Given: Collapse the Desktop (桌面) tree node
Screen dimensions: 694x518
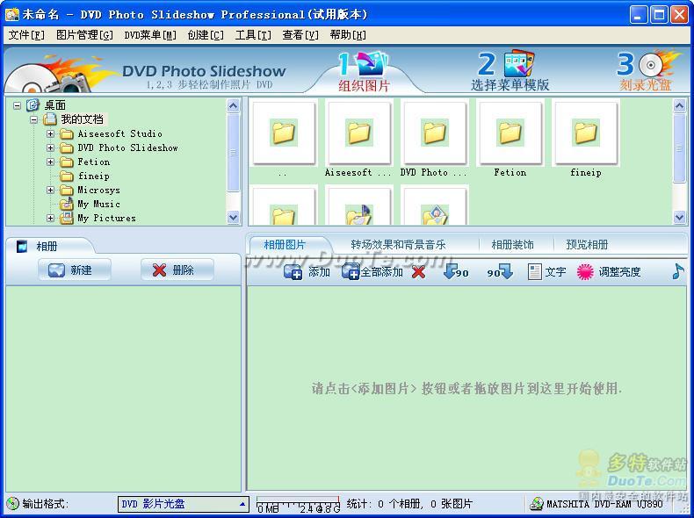Looking at the screenshot, I should (18, 105).
